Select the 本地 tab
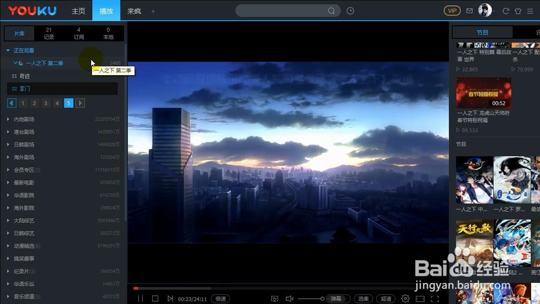 click(x=108, y=33)
